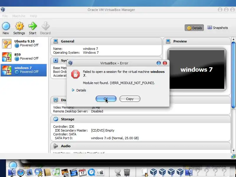Click the 'Disabled' Remote Desktop Server value
The image size is (236, 177).
pyautogui.click(x=97, y=111)
